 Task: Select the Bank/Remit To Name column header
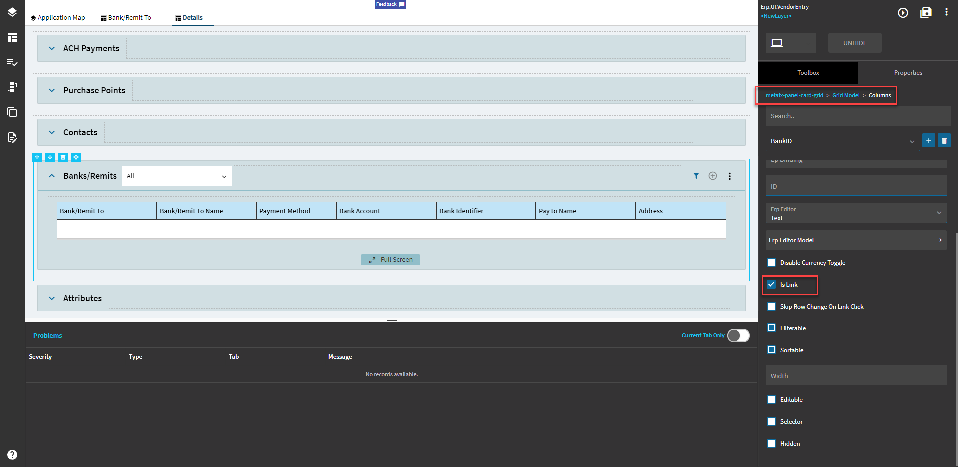207,211
